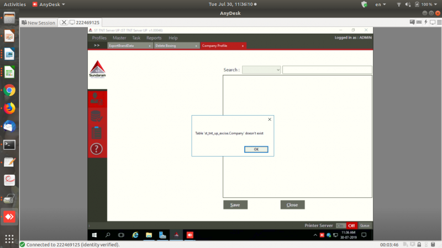This screenshot has width=442, height=248.
Task: Open AnyDesk display settings icon
Action: pyautogui.click(x=433, y=22)
